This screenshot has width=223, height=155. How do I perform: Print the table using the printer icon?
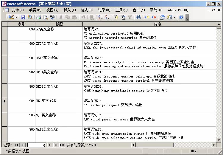point(38,17)
